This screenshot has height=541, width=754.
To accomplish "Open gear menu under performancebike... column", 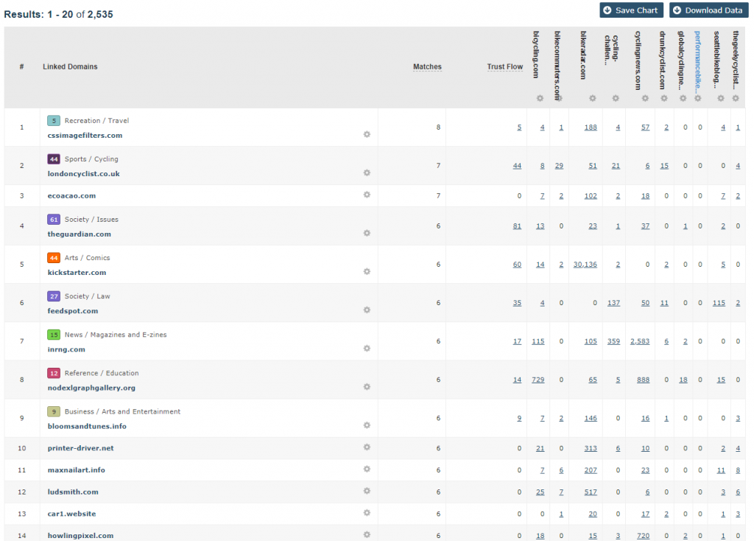I will pos(698,98).
